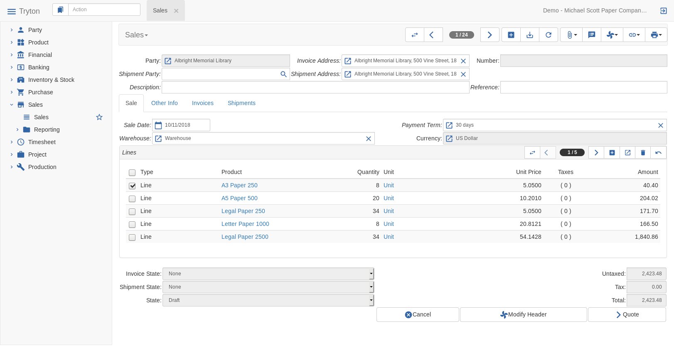The width and height of the screenshot is (674, 353).
Task: Click the Quote button
Action: [627, 314]
